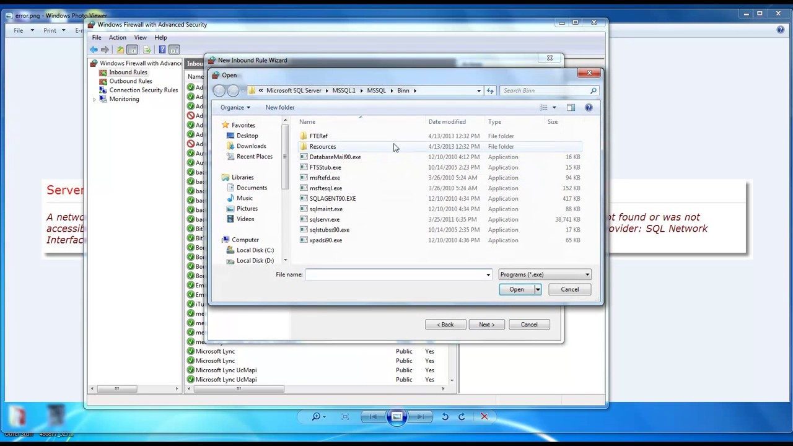Image resolution: width=793 pixels, height=446 pixels.
Task: Click Next in the rule wizard
Action: point(486,325)
